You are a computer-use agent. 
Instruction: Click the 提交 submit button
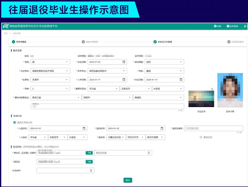tap(127, 180)
